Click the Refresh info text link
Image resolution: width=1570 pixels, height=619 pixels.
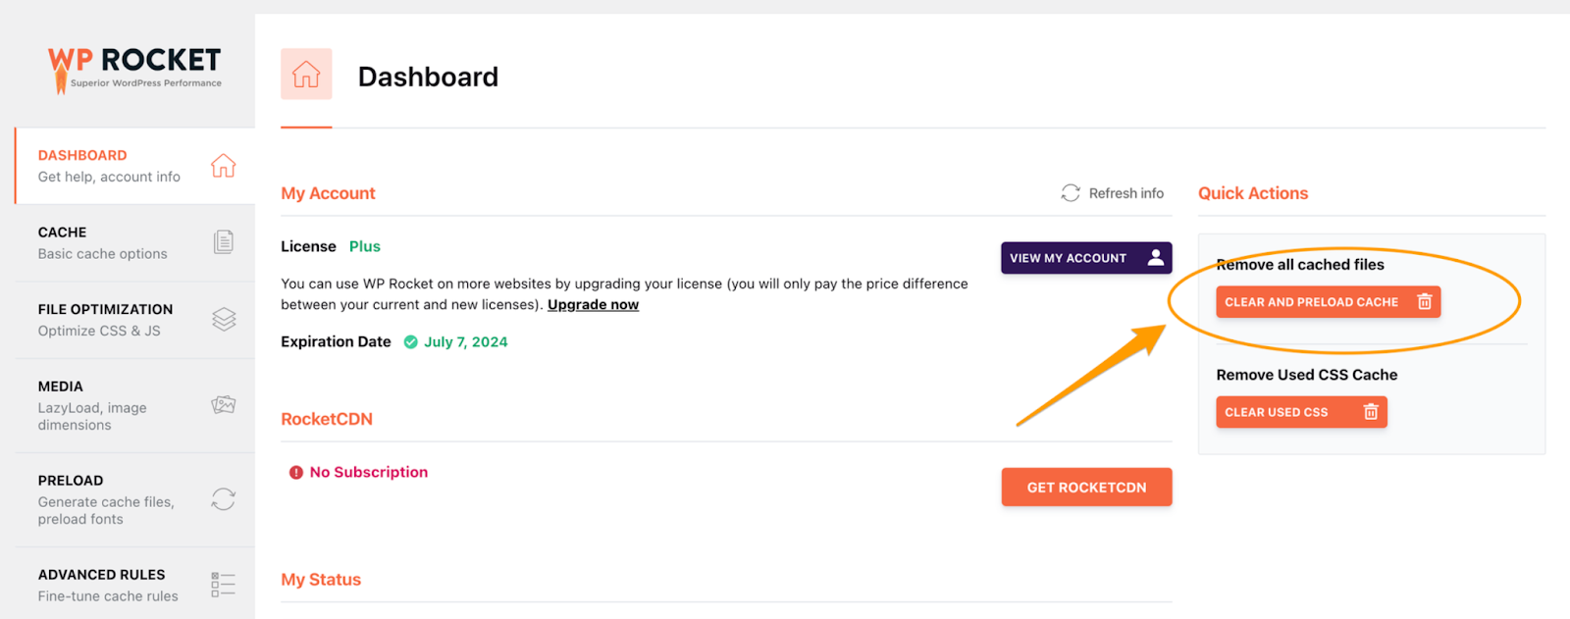click(x=1125, y=193)
